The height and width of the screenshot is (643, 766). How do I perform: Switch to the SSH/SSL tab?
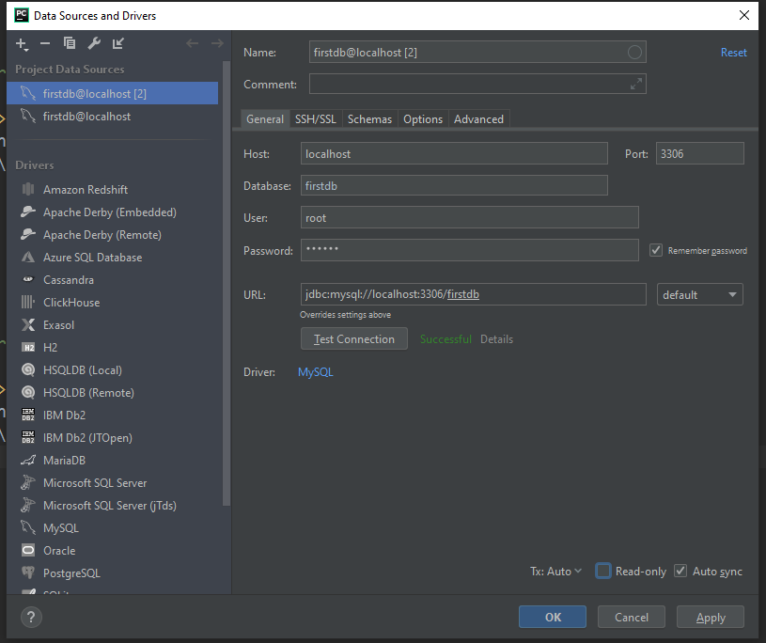316,118
